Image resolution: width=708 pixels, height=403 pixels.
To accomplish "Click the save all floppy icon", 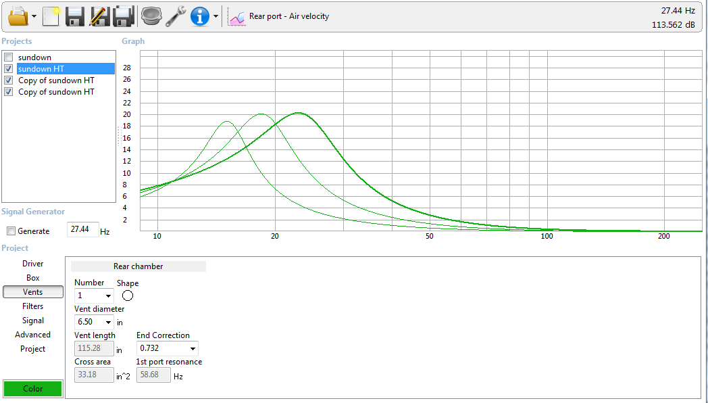I will tap(122, 16).
